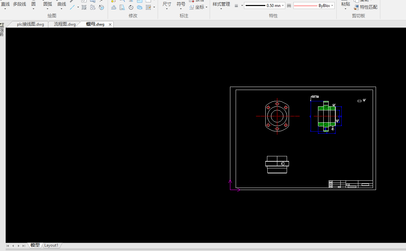Open 样式管理 style manager
The width and height of the screenshot is (406, 251).
[221, 4]
